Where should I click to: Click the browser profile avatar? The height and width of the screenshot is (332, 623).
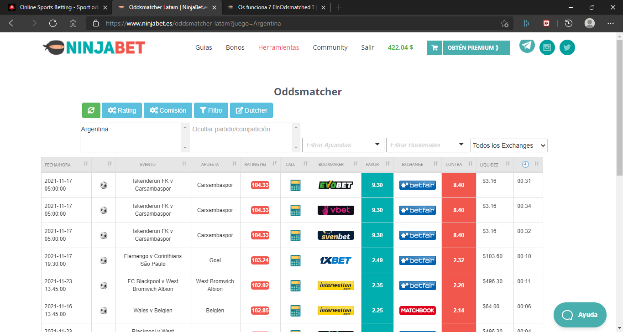590,23
